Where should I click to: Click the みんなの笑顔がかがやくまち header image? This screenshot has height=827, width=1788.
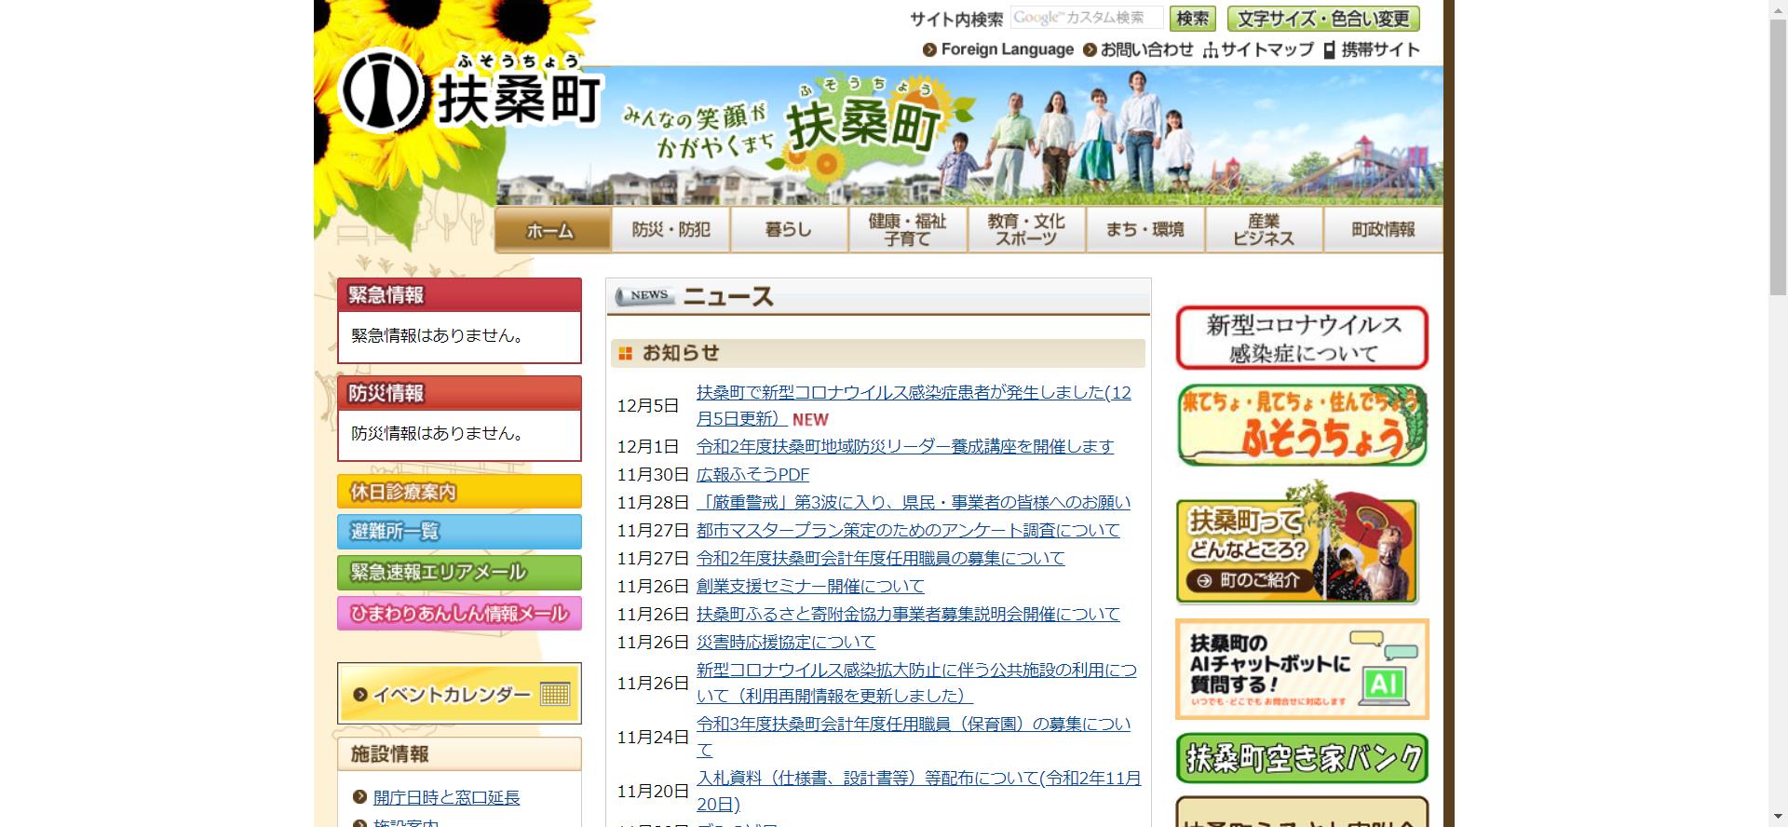pyautogui.click(x=968, y=136)
